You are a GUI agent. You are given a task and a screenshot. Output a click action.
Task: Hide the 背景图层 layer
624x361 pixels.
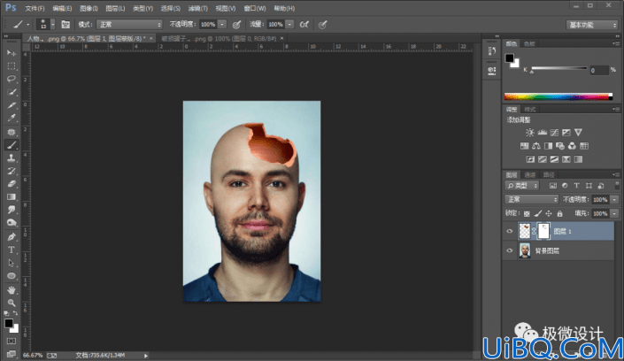[510, 250]
